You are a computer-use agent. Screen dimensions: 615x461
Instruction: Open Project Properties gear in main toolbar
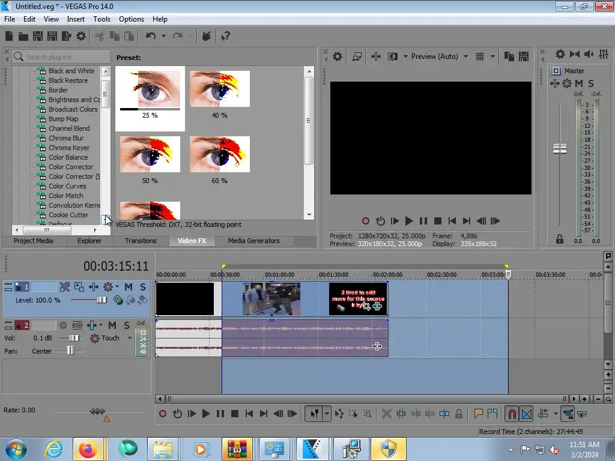(81, 36)
